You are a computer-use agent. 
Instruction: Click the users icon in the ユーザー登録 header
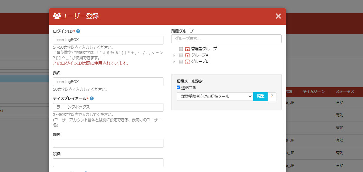[57, 16]
